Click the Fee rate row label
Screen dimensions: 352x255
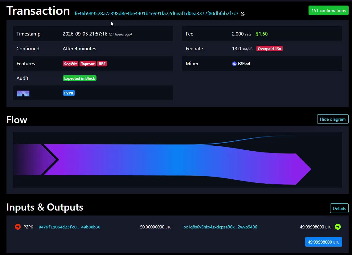(194, 49)
